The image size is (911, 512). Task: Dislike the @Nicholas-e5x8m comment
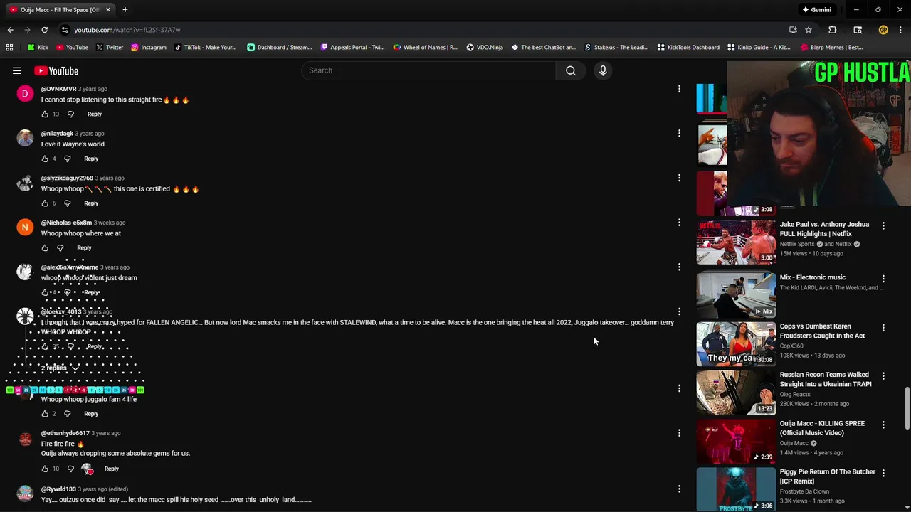pyautogui.click(x=60, y=247)
